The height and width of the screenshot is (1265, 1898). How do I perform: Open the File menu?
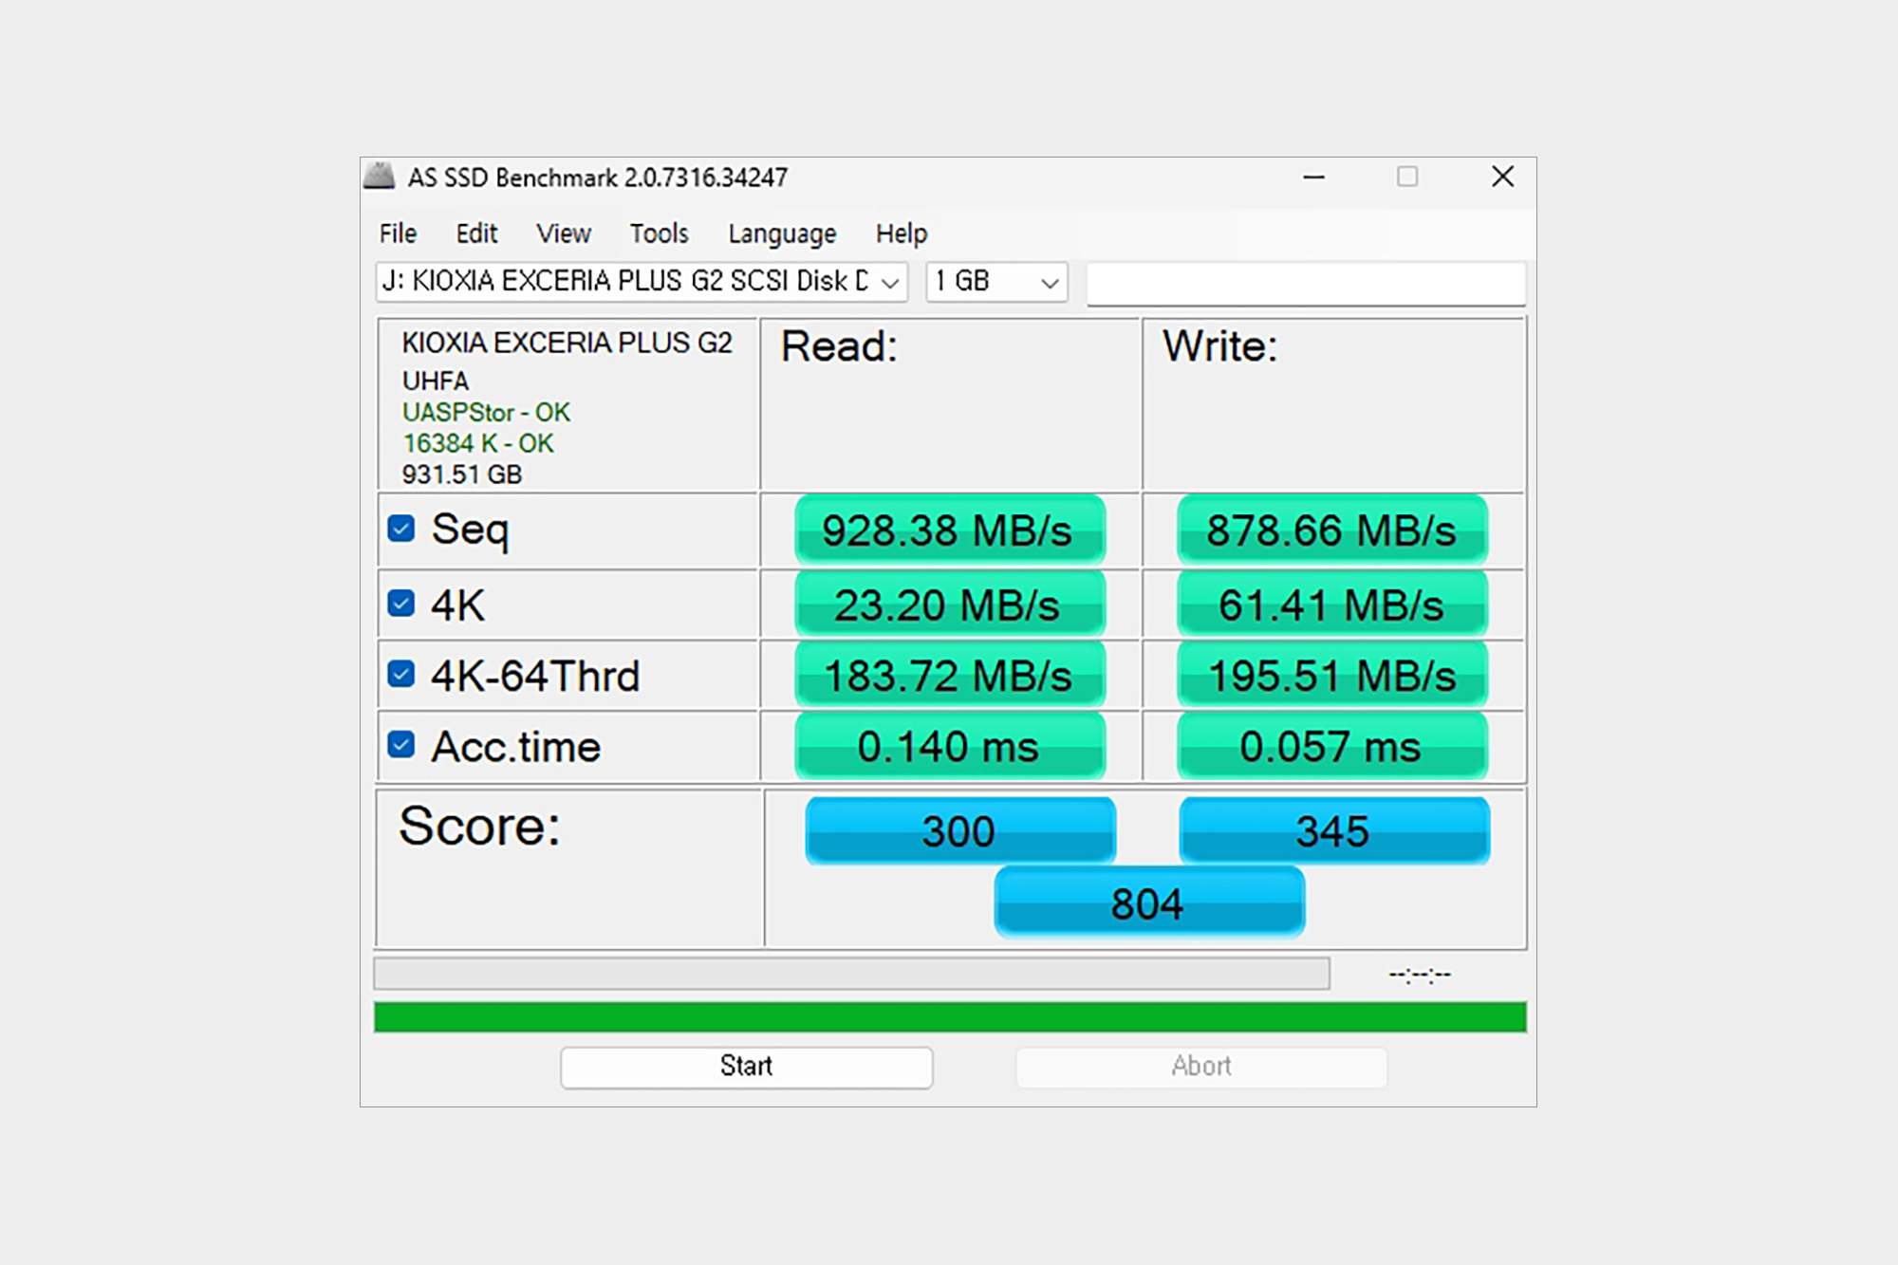point(398,233)
